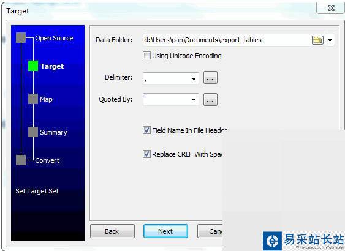
Task: Click the Data Folder label
Action: (114, 40)
